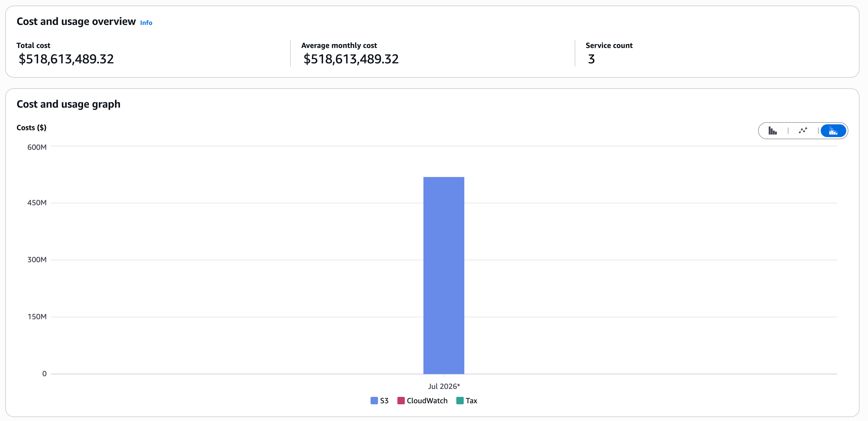Select the stacked bar chart view
This screenshot has width=868, height=421.
pos(833,131)
